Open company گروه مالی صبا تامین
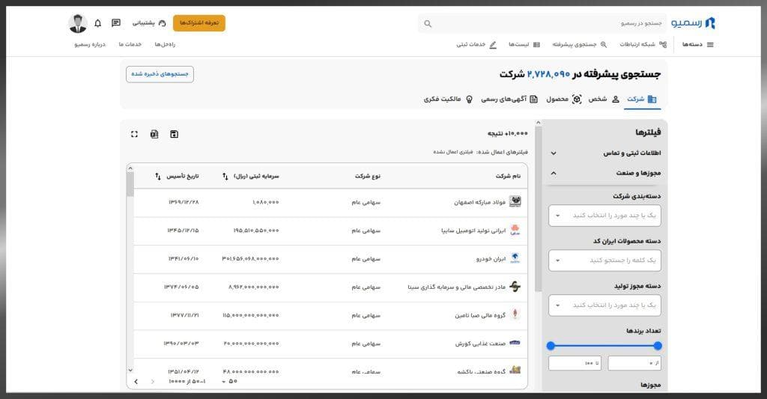767x399 pixels. pyautogui.click(x=480, y=315)
